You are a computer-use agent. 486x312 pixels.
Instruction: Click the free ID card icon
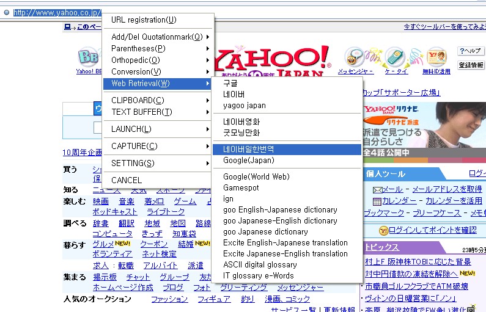coord(436,57)
